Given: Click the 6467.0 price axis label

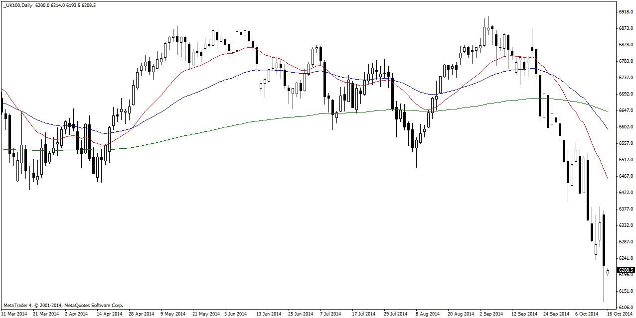Looking at the screenshot, I should click(x=626, y=176).
